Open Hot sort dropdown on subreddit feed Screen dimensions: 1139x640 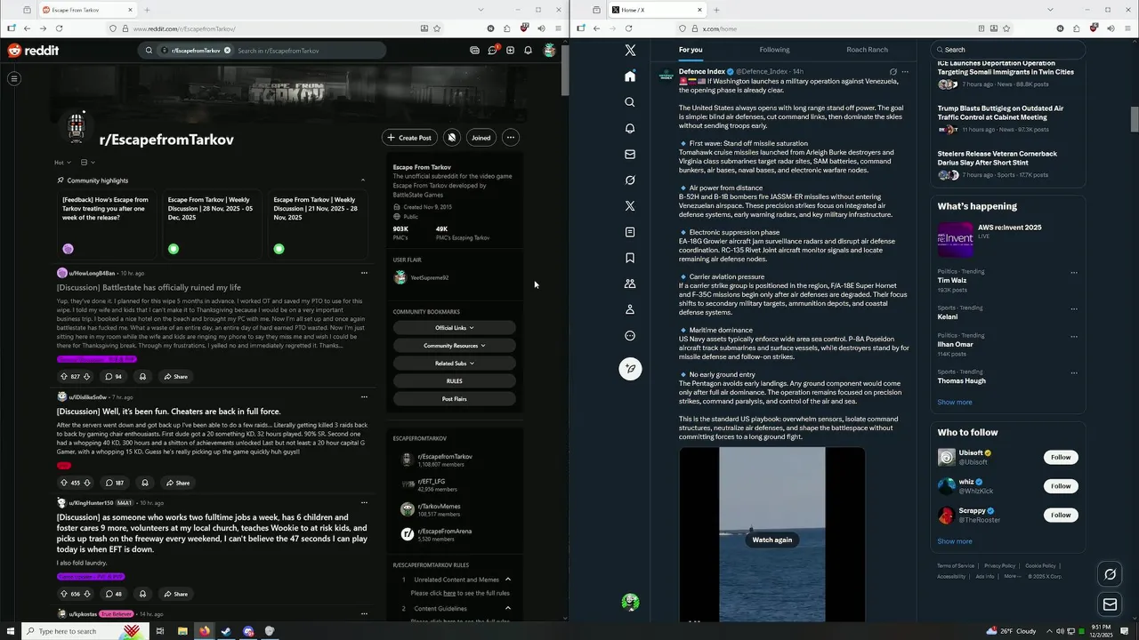point(62,163)
